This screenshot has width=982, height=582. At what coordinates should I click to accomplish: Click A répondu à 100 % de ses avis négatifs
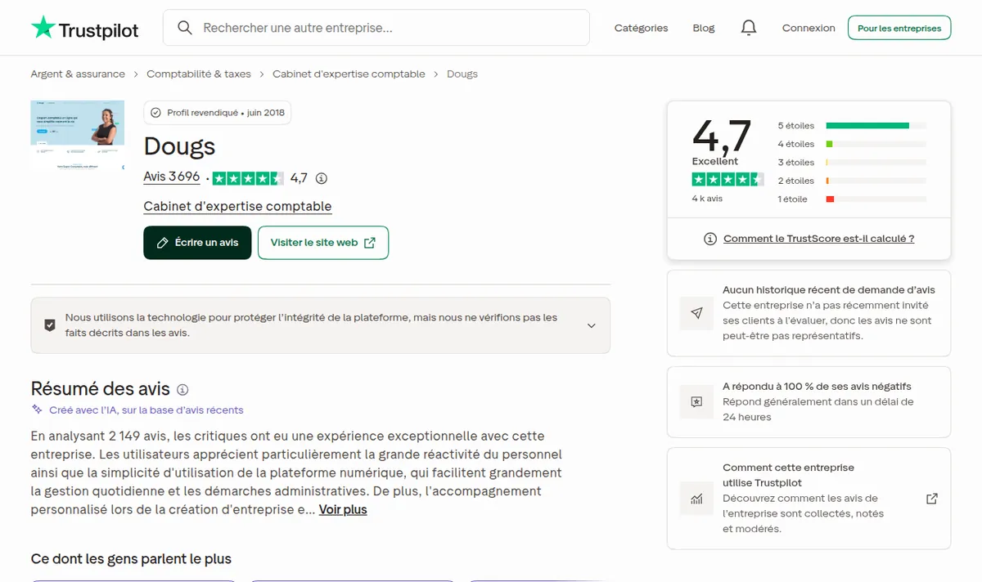coord(817,387)
